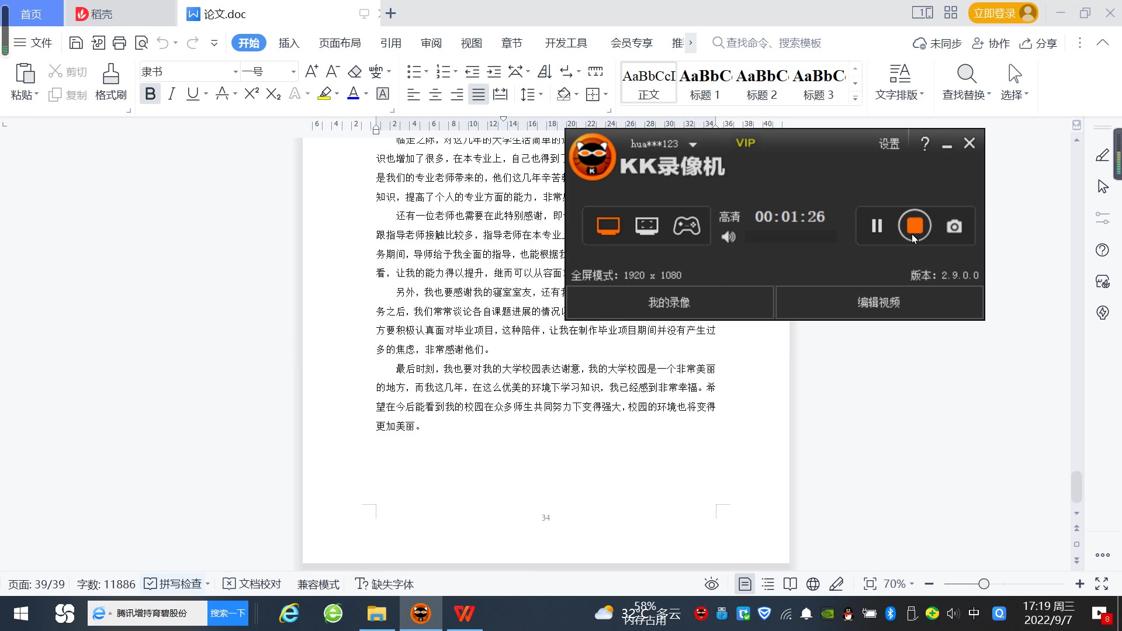Image resolution: width=1122 pixels, height=631 pixels.
Task: Take a screenshot with camera icon
Action: click(x=954, y=226)
